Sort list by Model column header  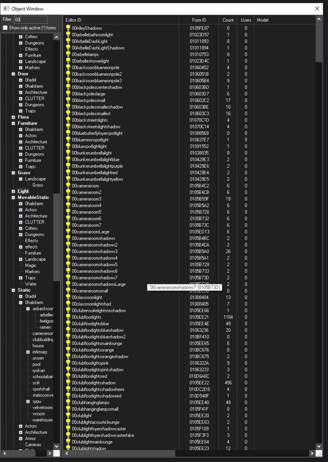coord(285,20)
